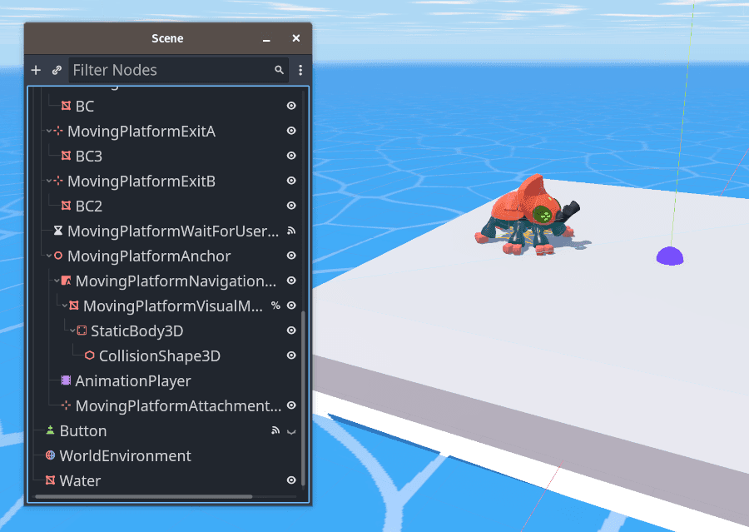Image resolution: width=749 pixels, height=532 pixels.
Task: Click the AnimationPlayer node icon
Action: point(66,380)
